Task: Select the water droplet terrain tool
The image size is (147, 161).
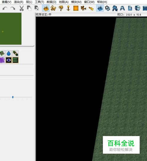Action: [9, 53]
